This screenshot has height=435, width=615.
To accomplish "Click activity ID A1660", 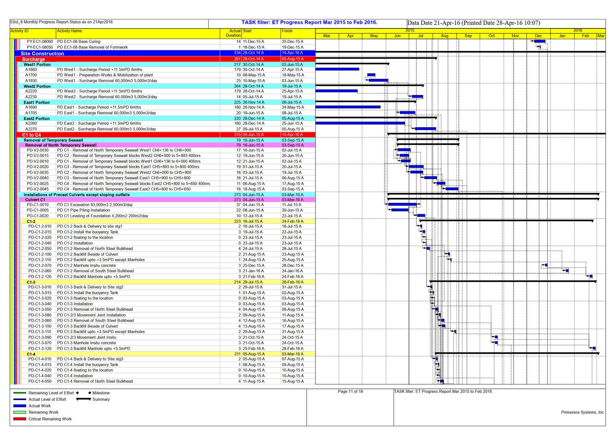I will click(x=31, y=70).
